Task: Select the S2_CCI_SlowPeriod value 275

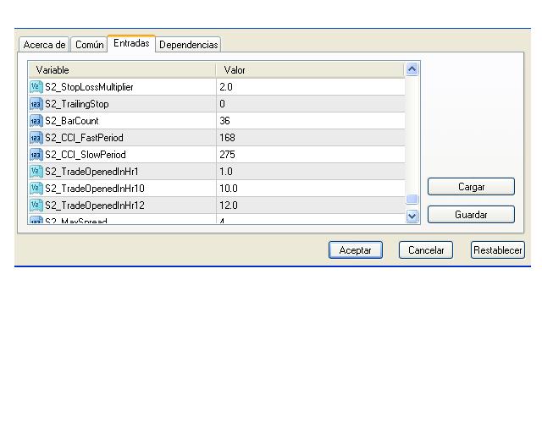Action: coord(310,155)
